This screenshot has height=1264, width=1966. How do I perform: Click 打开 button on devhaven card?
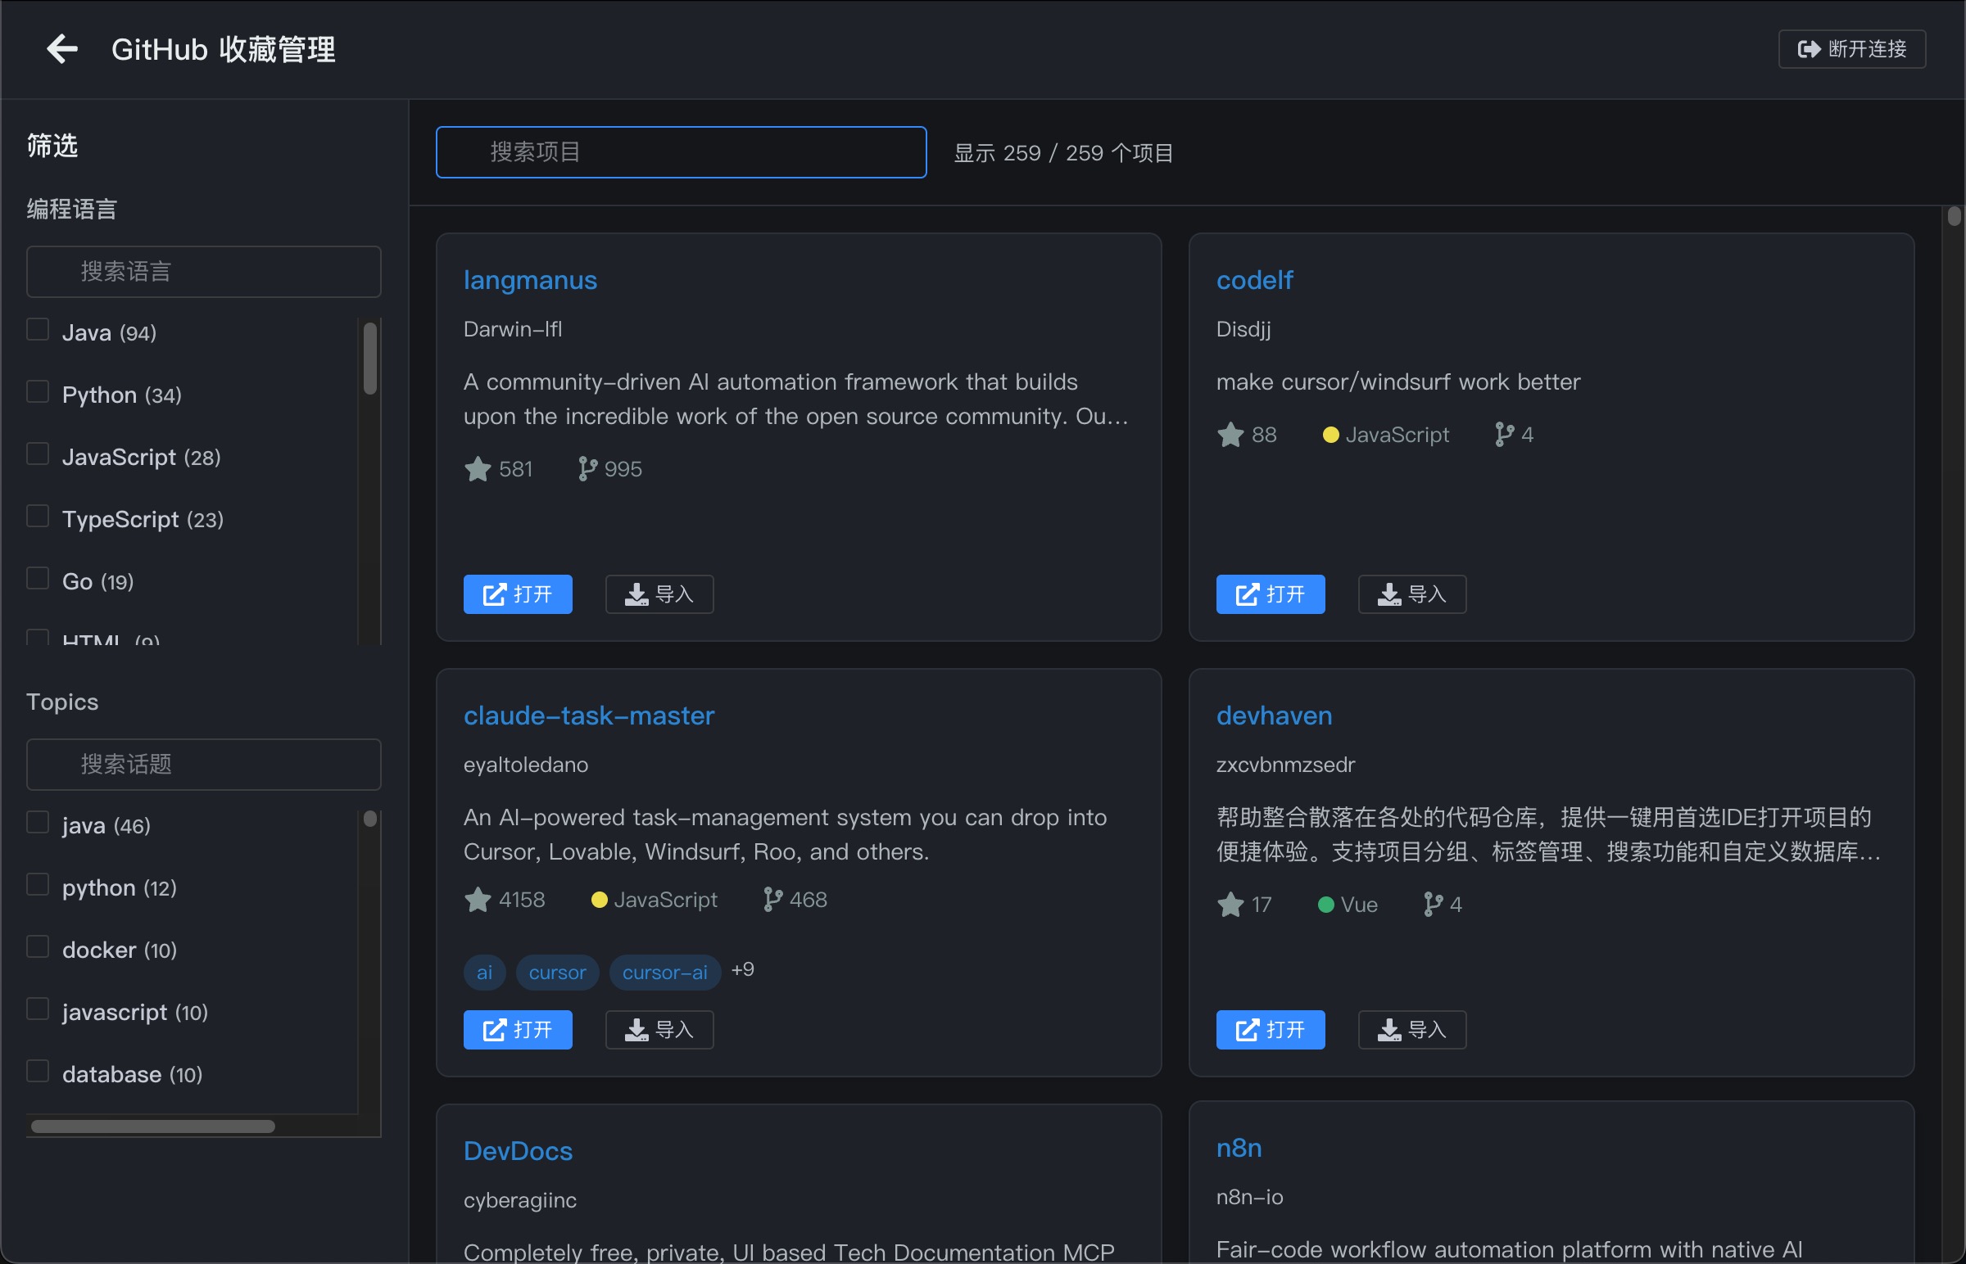click(1271, 1030)
